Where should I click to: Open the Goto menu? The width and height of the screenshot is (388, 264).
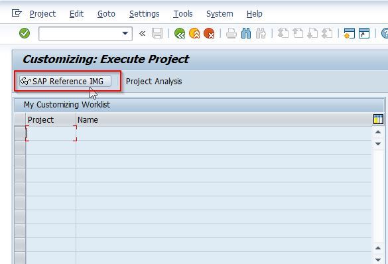pos(106,14)
